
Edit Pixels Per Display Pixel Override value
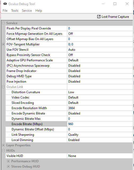(100, 28)
